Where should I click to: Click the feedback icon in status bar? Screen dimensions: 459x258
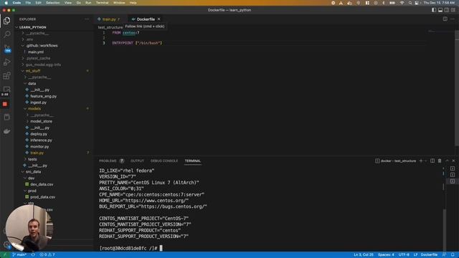445,255
